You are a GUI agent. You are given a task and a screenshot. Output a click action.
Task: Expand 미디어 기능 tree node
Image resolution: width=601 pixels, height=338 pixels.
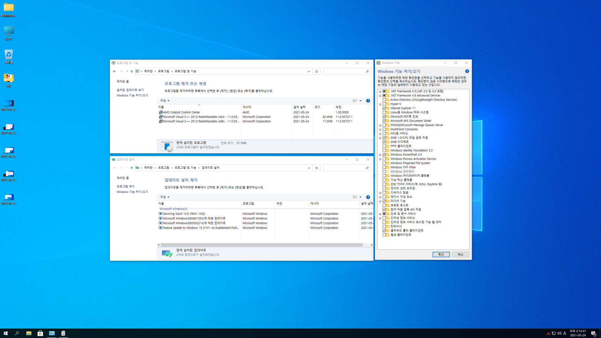(x=380, y=201)
